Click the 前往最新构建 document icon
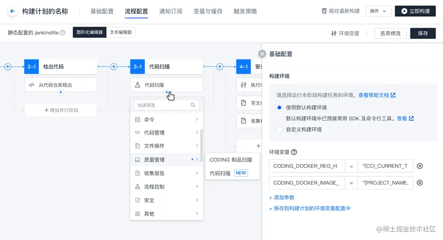The image size is (443, 240). pyautogui.click(x=324, y=11)
